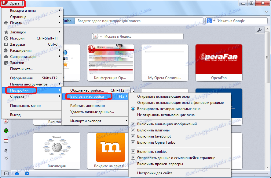Open My Opera Commu... Speed Dial thumbnail
The image size is (271, 178).
point(165,63)
